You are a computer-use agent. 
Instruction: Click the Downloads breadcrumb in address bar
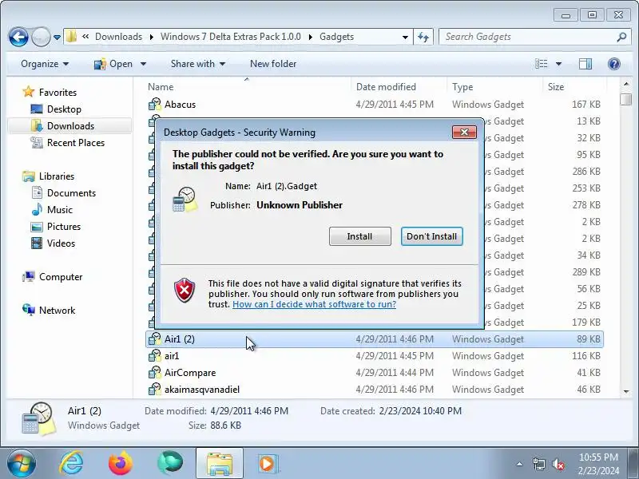118,37
